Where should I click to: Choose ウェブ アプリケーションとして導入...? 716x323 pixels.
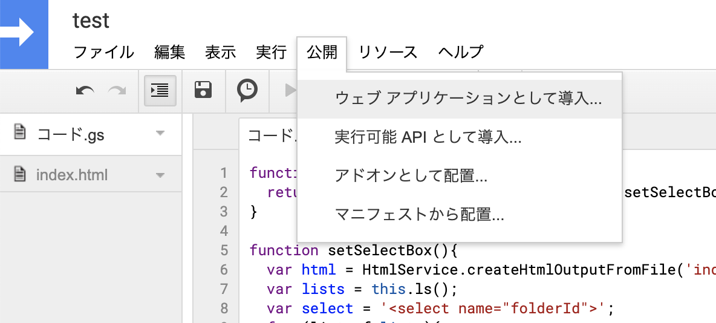pos(460,99)
